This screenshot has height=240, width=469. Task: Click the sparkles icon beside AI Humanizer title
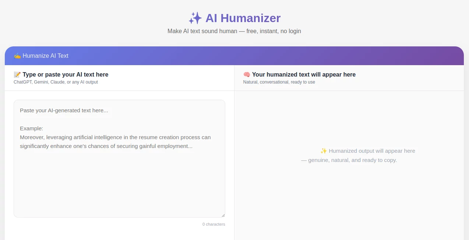click(195, 18)
